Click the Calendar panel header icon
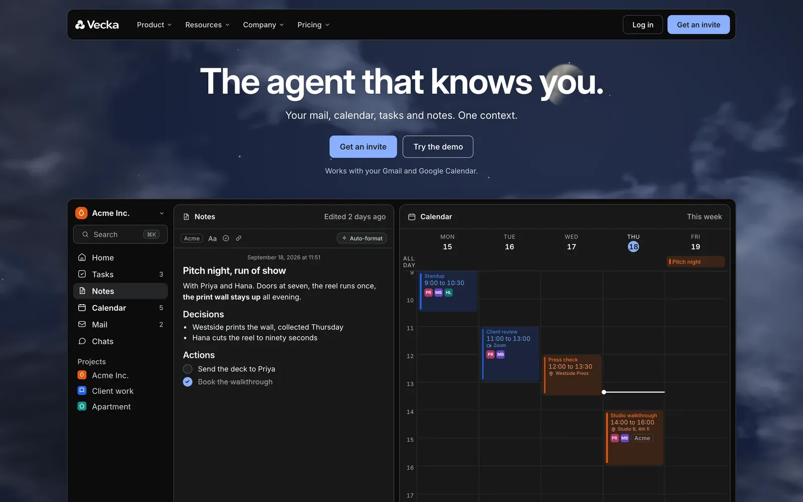Screen dimensions: 803x502 [412, 217]
